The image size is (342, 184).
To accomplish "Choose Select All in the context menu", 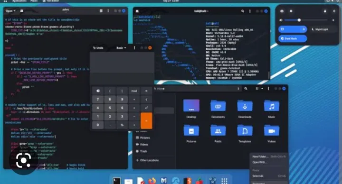I will tap(269, 176).
